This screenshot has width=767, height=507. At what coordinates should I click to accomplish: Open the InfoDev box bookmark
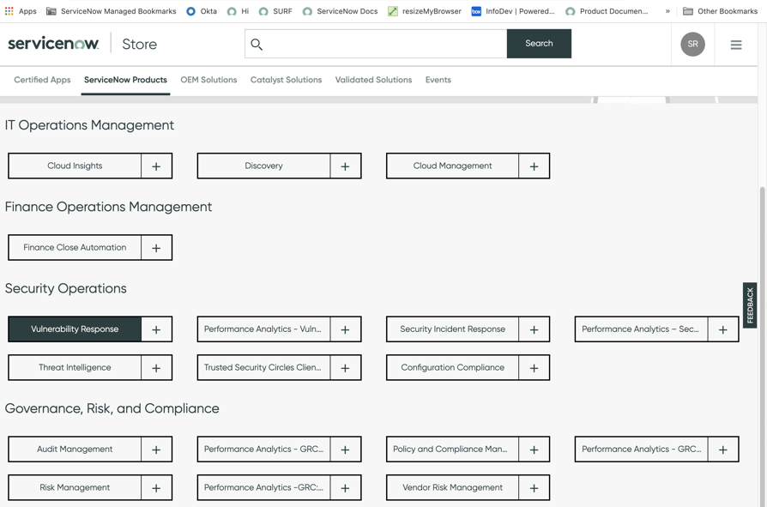pyautogui.click(x=513, y=11)
